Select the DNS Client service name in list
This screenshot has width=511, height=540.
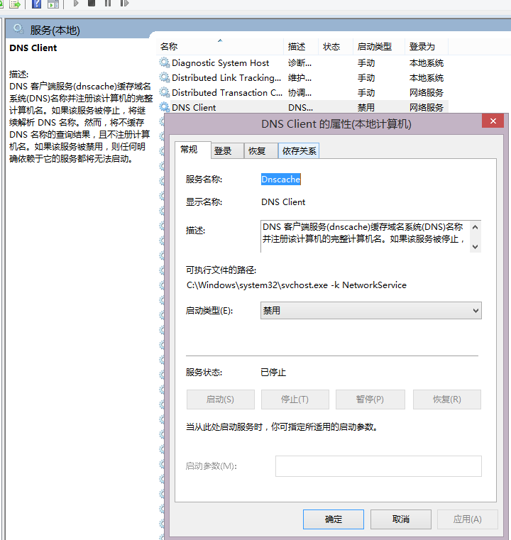pyautogui.click(x=194, y=107)
